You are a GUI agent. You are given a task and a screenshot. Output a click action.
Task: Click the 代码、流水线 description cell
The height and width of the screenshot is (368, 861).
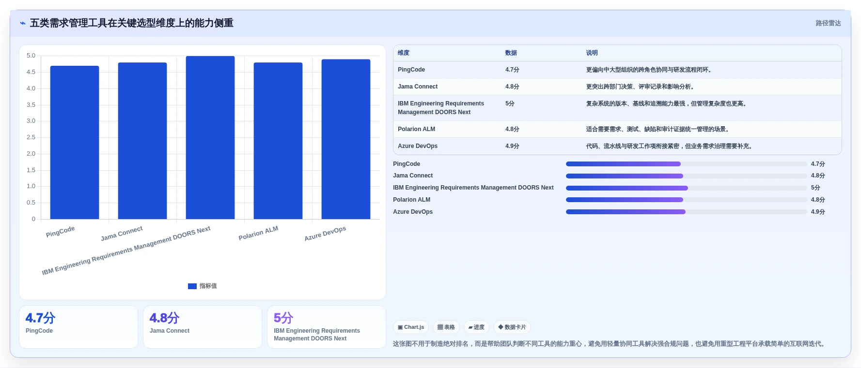pos(670,146)
